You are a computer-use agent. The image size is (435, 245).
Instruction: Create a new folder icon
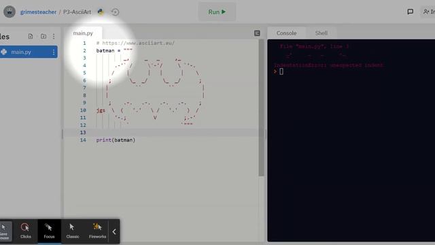coord(43,36)
